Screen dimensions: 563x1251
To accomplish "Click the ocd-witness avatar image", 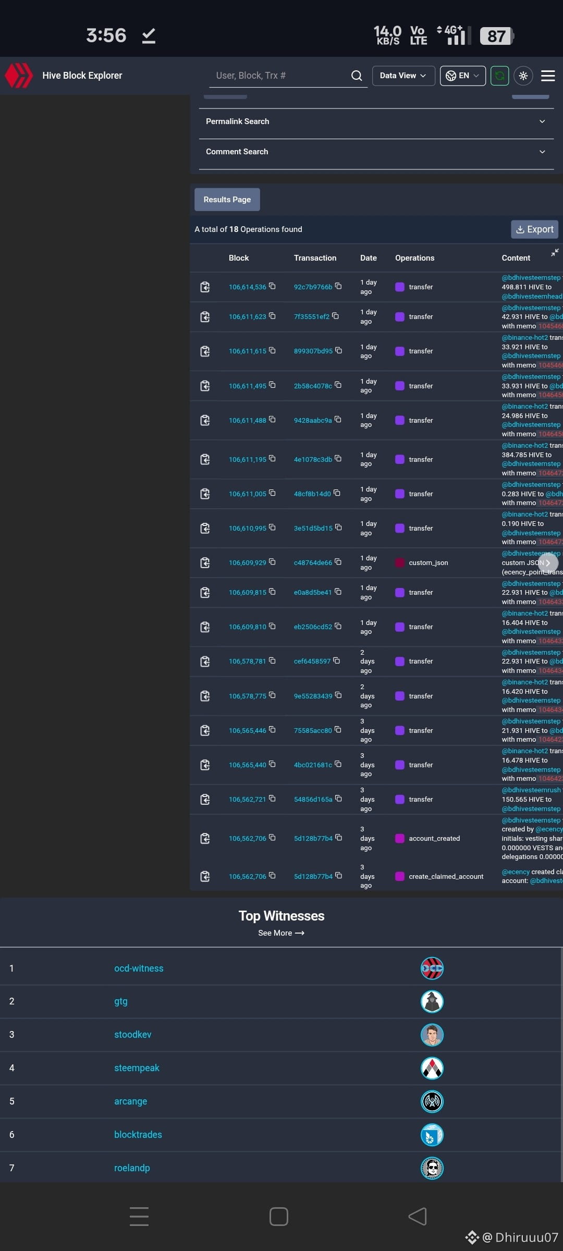I will 432,968.
